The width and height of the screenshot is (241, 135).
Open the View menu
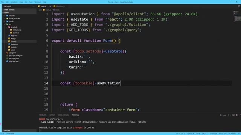coord(21,2)
